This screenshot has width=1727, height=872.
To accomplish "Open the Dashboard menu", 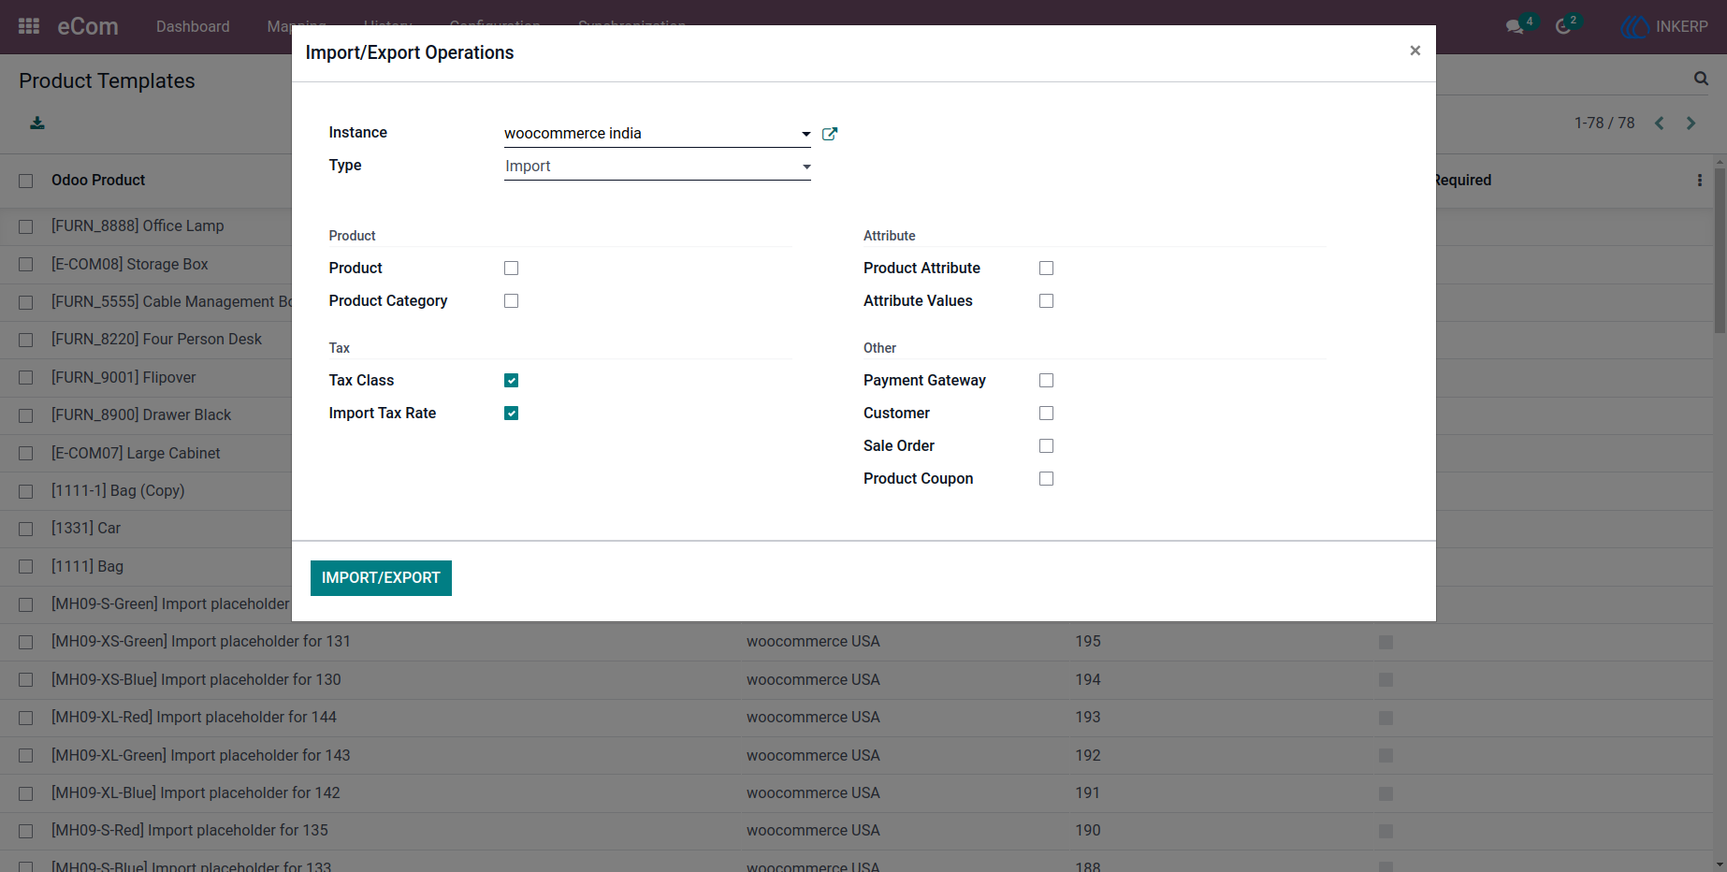I will (193, 26).
